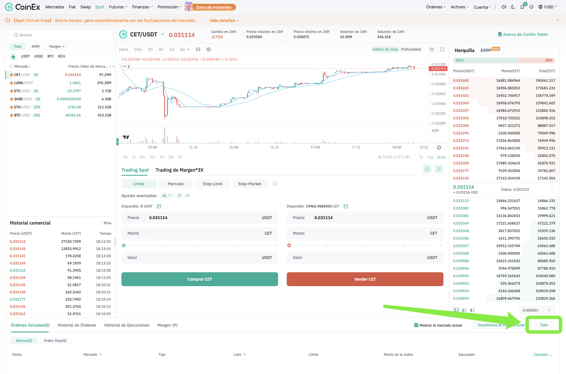Toggle log scale on chart

(x=430, y=157)
